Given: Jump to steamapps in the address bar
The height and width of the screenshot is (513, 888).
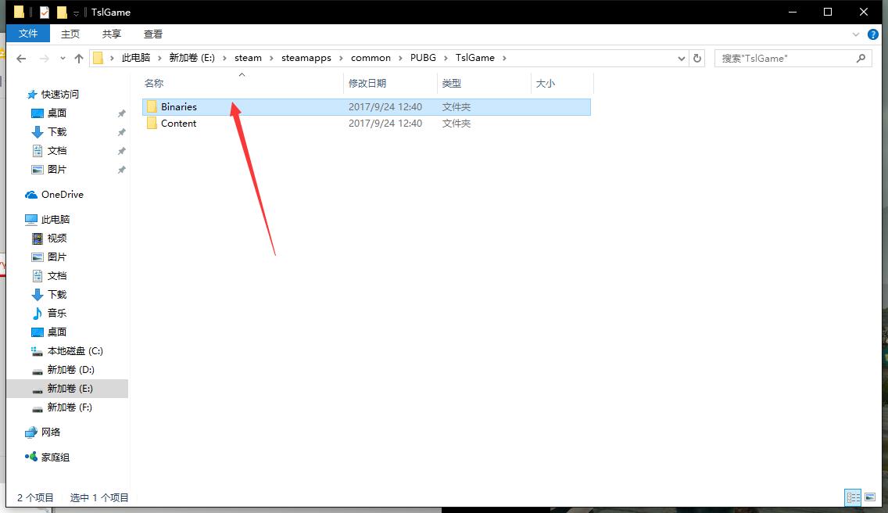Looking at the screenshot, I should tap(306, 58).
